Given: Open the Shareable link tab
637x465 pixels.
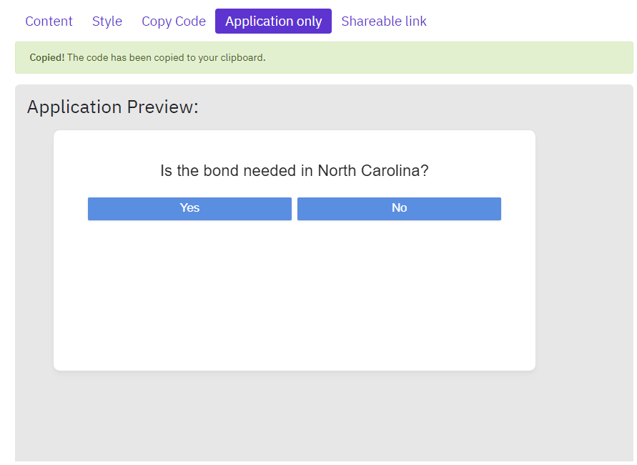Looking at the screenshot, I should point(383,21).
